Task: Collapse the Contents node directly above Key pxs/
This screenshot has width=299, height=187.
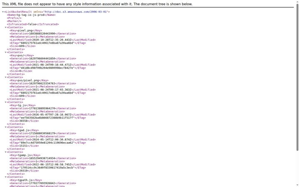Action: click(x=5, y=52)
